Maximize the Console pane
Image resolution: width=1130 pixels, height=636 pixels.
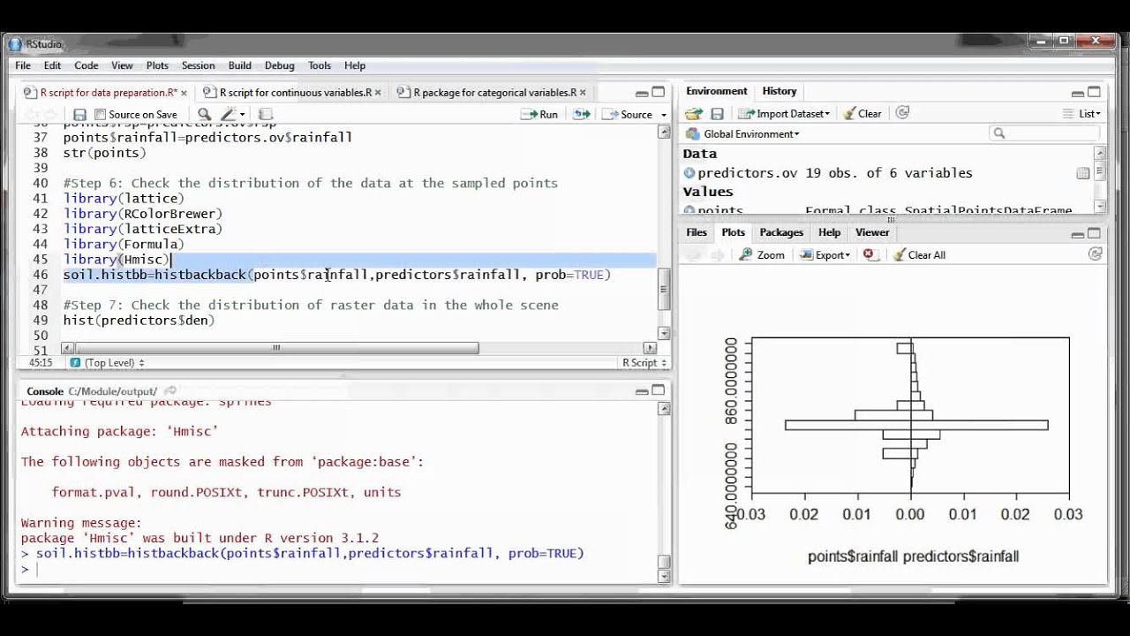pos(659,390)
